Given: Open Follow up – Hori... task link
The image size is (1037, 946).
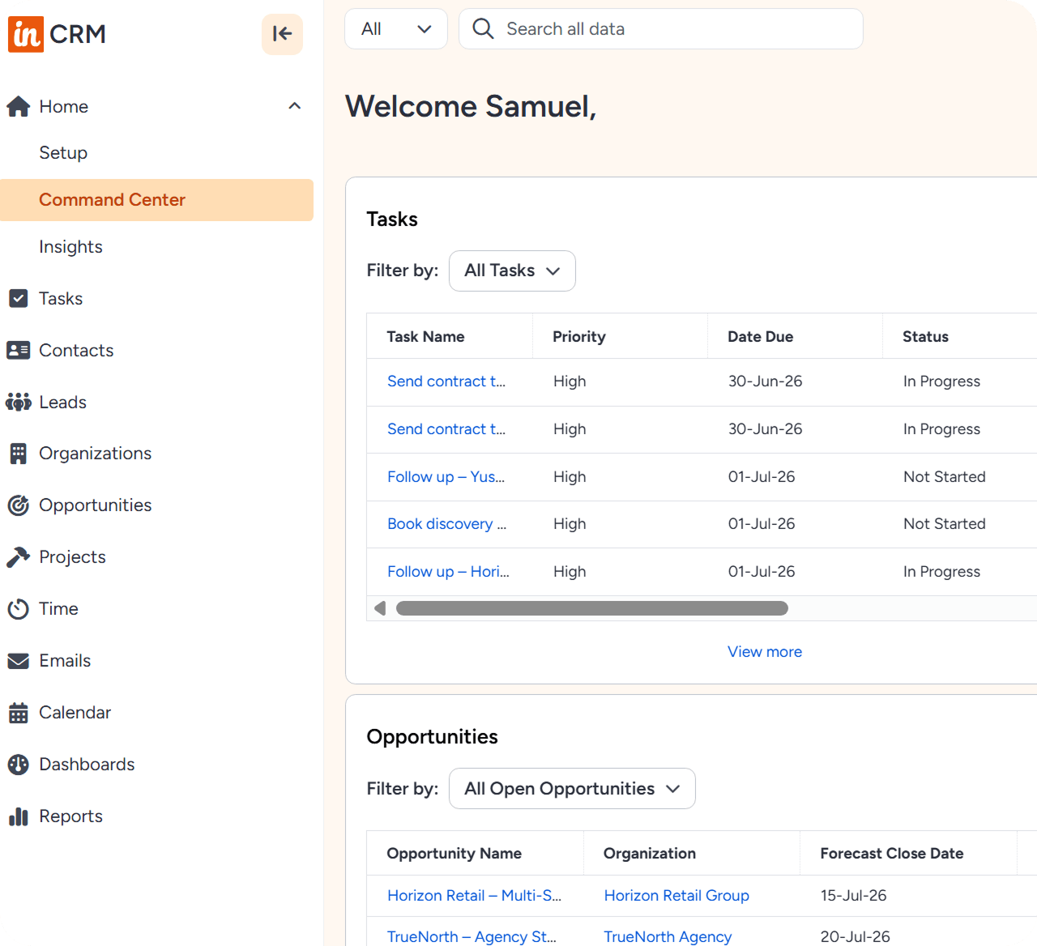Looking at the screenshot, I should tap(448, 572).
